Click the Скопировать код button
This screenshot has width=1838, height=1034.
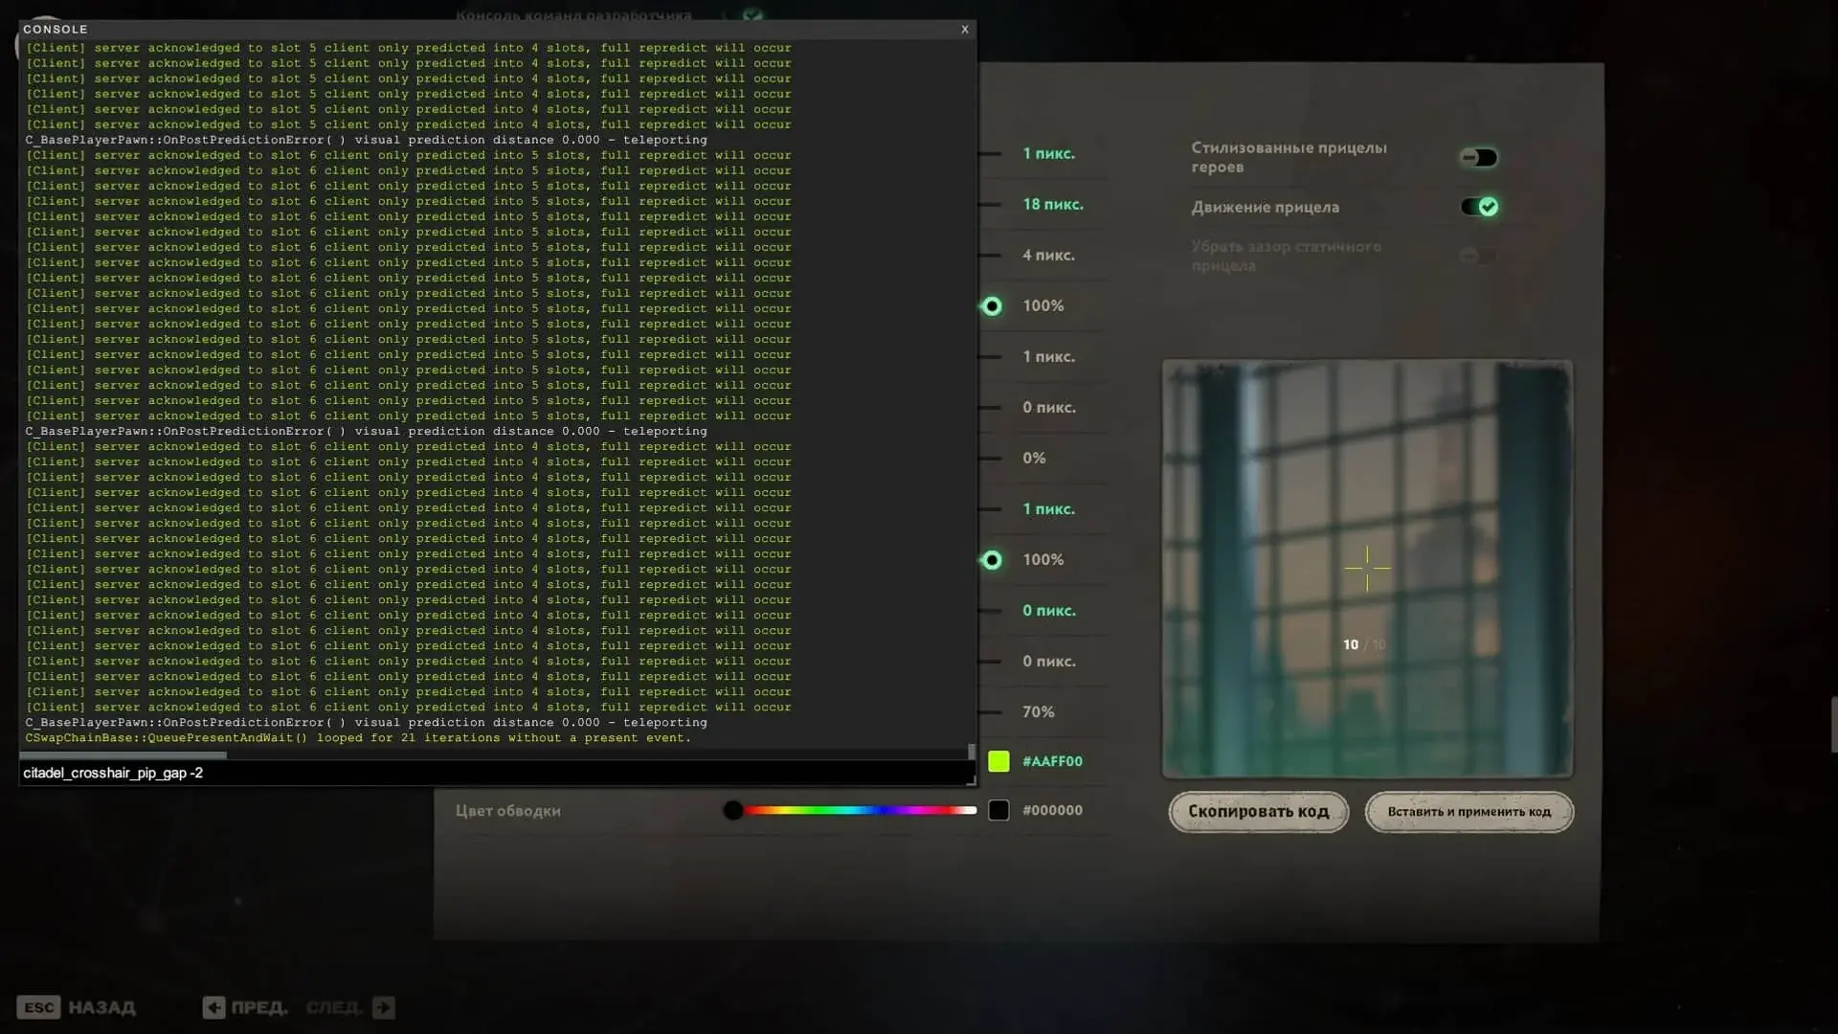pos(1259,812)
